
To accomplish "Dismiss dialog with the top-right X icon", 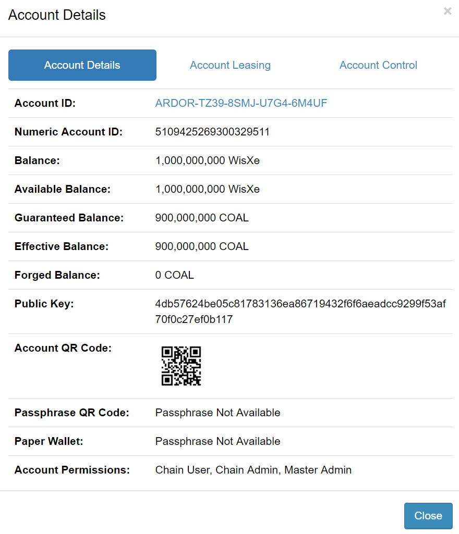I will coord(447,11).
